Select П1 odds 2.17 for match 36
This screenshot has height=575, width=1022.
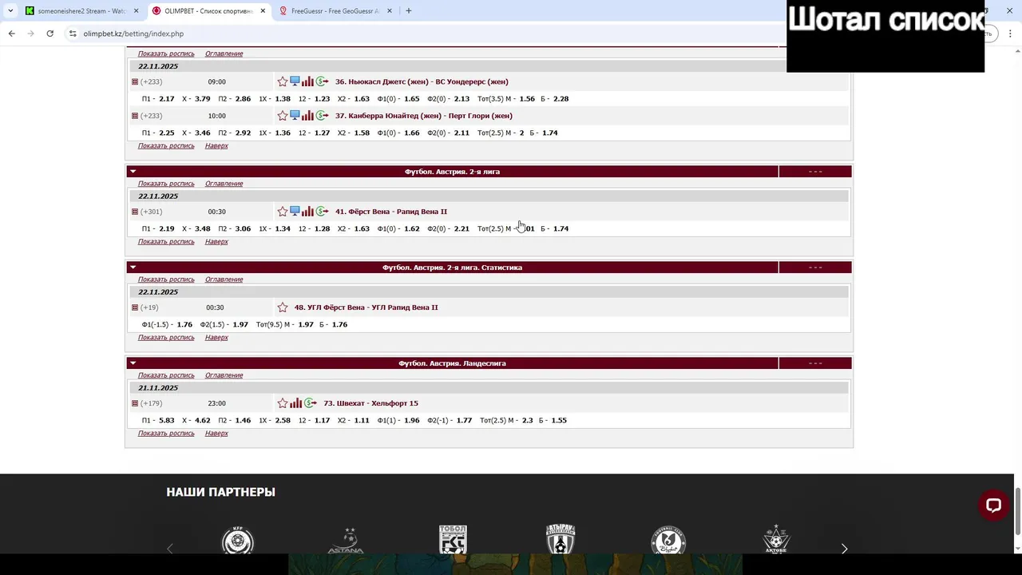point(166,99)
